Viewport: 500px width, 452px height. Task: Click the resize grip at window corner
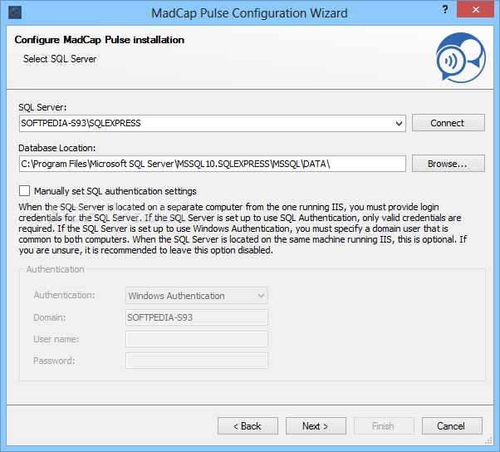[489, 441]
